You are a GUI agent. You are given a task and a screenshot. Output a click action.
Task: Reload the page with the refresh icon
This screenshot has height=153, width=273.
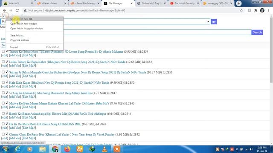coord(17,10)
